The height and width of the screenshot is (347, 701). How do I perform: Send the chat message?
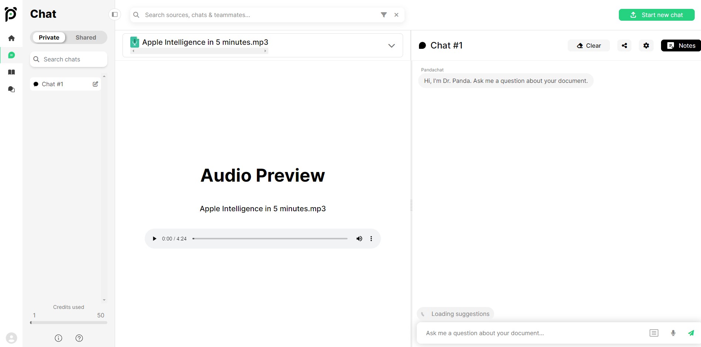point(691,333)
